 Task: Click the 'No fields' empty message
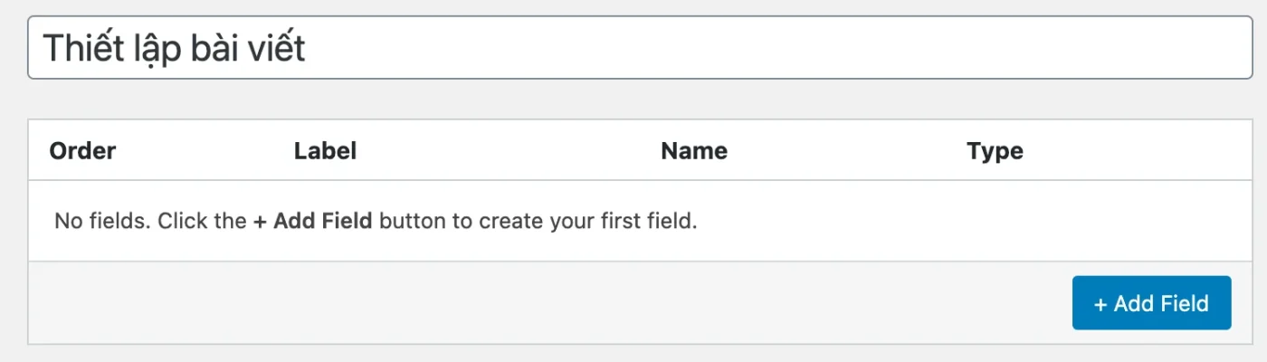coord(376,221)
